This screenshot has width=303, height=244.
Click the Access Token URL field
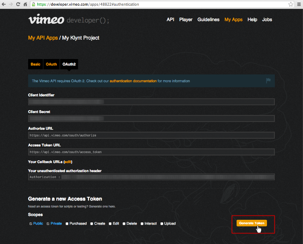[151, 152]
